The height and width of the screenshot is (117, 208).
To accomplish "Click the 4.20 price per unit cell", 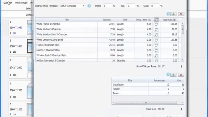I will click(143, 29).
